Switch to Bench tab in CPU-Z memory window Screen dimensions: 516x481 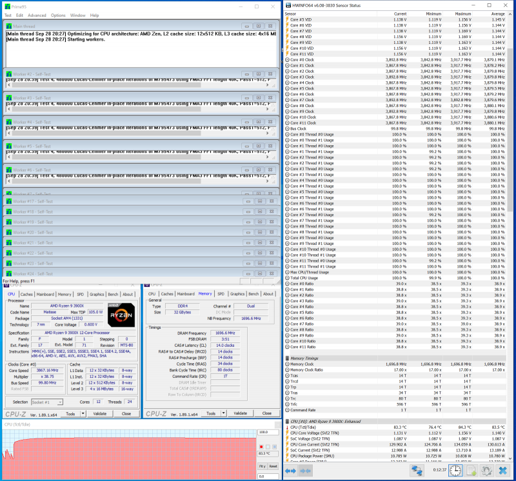coord(253,294)
